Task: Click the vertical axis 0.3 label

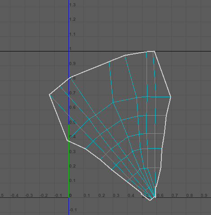Action: 73,151
